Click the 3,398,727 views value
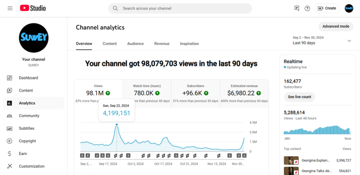 pyautogui.click(x=343, y=160)
